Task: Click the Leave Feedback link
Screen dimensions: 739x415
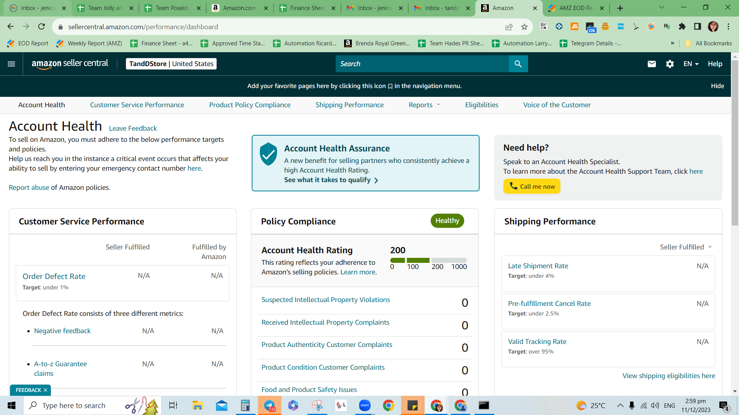Action: click(x=133, y=128)
